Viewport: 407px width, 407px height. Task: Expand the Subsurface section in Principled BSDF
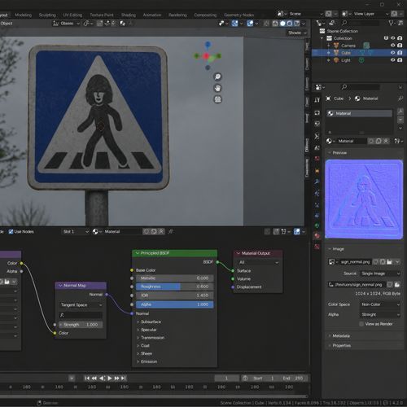(149, 322)
